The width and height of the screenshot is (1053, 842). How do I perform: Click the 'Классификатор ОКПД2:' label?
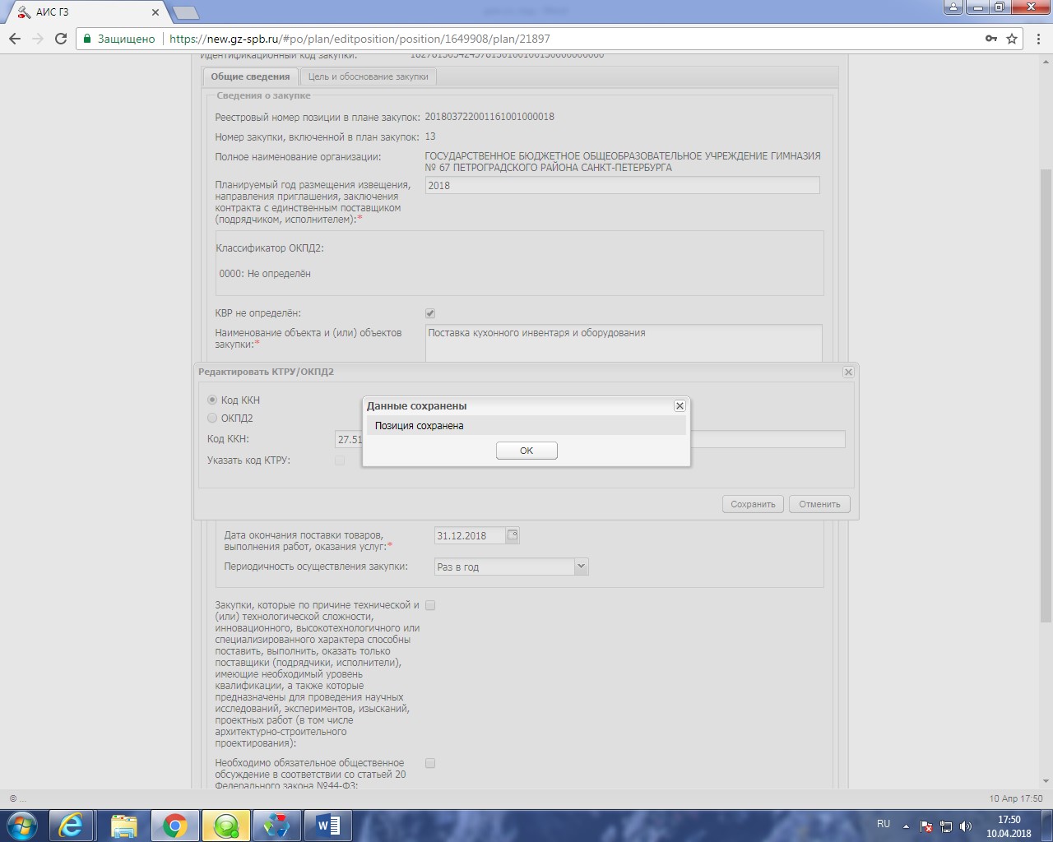(270, 248)
